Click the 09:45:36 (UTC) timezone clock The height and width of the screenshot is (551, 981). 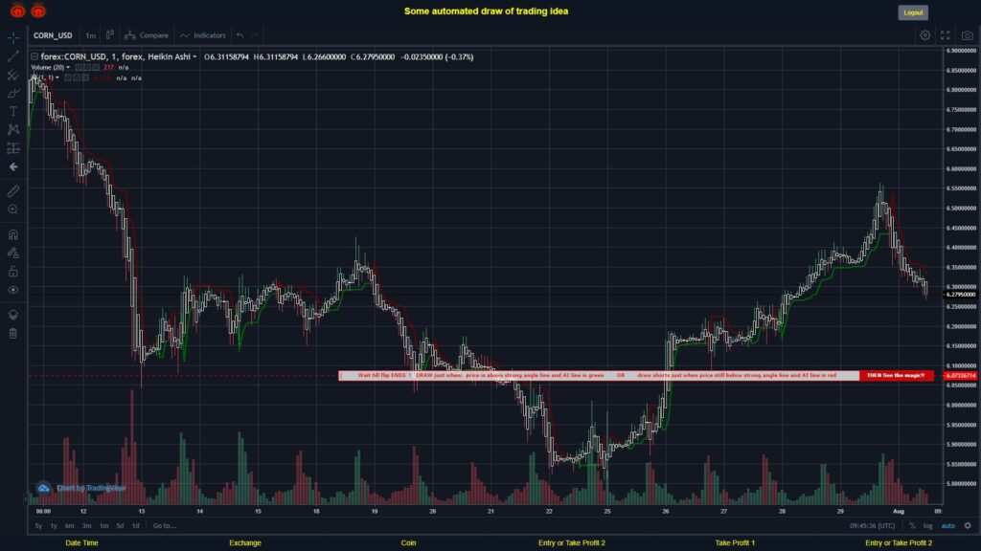click(x=872, y=526)
